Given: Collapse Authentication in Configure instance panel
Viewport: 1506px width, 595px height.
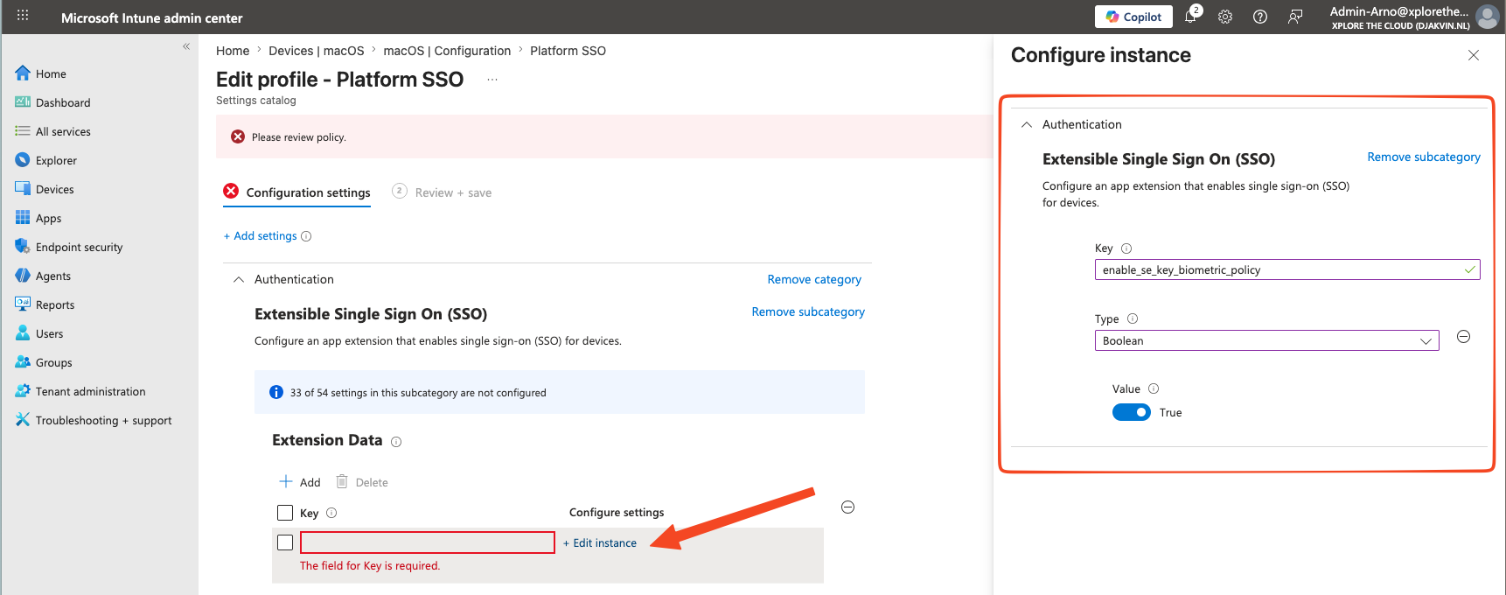Looking at the screenshot, I should [x=1027, y=124].
